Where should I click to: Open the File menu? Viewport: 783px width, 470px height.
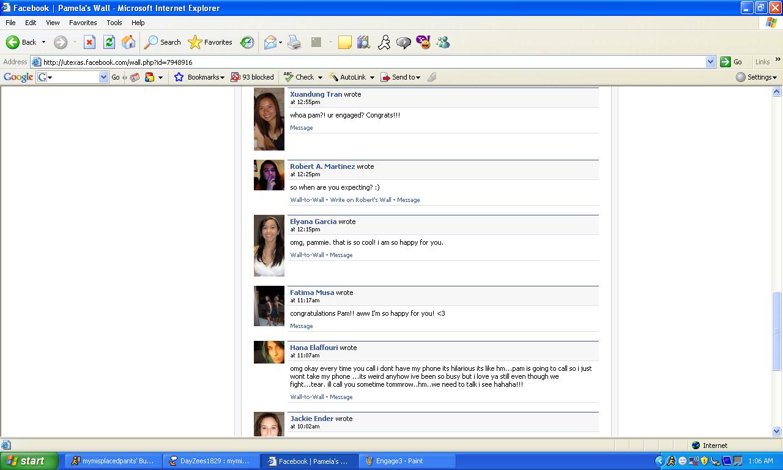[10, 23]
